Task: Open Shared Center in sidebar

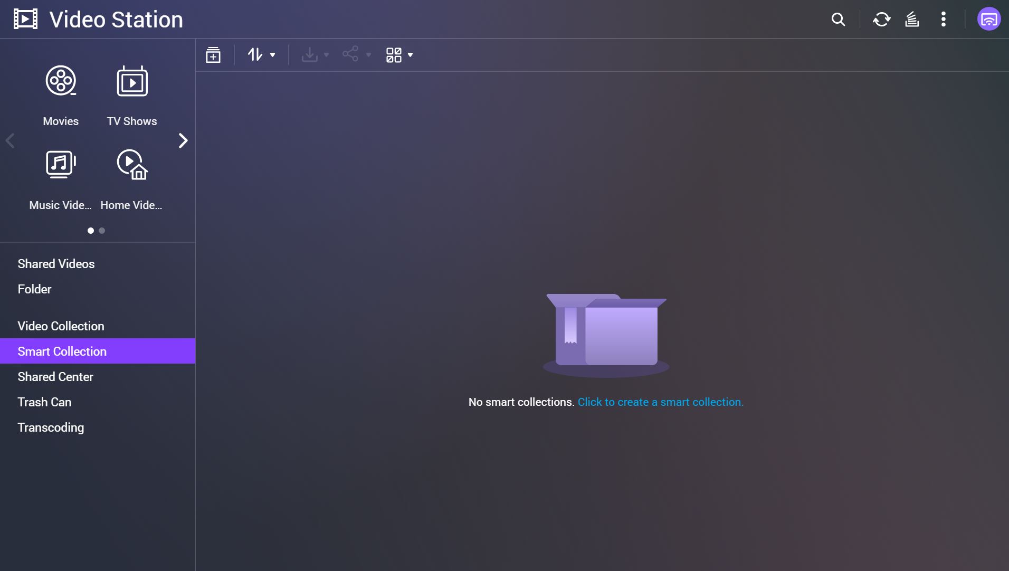Action: [98, 377]
